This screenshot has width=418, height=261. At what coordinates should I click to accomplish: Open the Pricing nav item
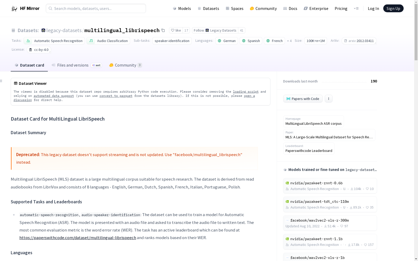[x=341, y=8]
